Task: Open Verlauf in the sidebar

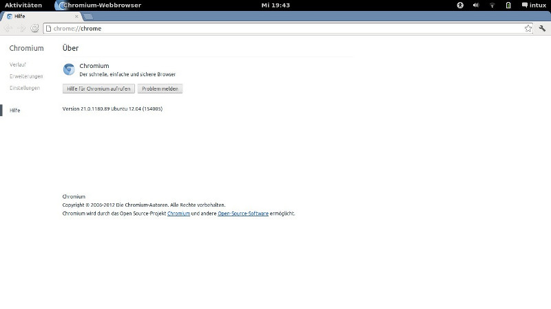Action: (18, 65)
